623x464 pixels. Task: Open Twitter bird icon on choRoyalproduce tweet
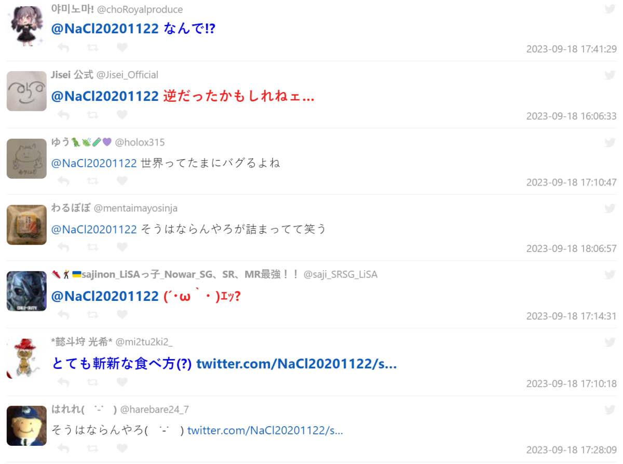click(610, 8)
